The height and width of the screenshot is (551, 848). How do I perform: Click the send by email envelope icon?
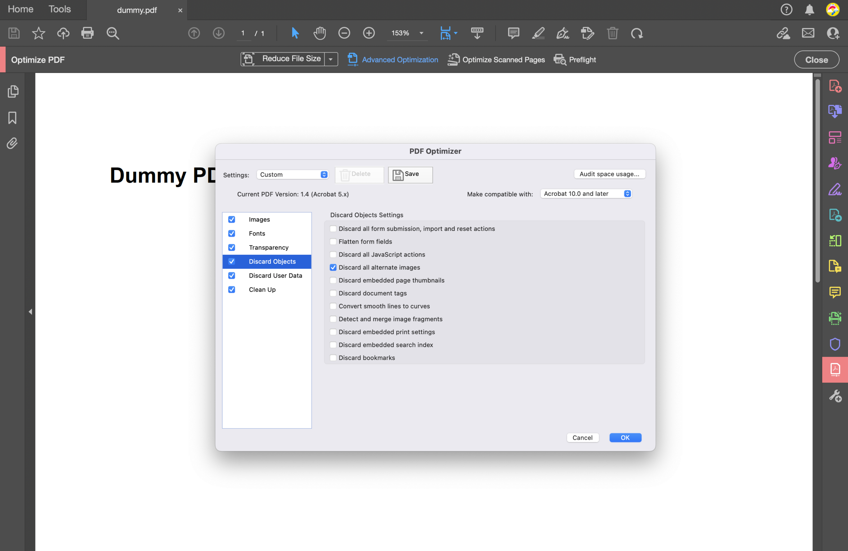coord(808,33)
